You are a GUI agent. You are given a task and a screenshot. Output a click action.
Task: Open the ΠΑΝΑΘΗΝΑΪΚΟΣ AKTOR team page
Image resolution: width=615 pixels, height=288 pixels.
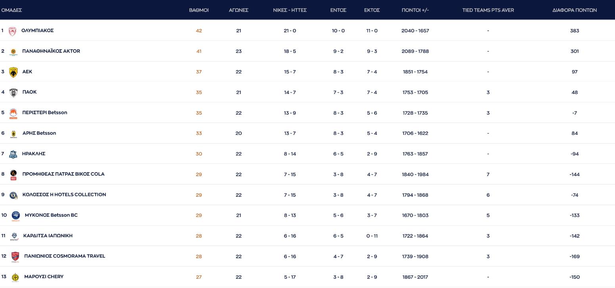[51, 51]
